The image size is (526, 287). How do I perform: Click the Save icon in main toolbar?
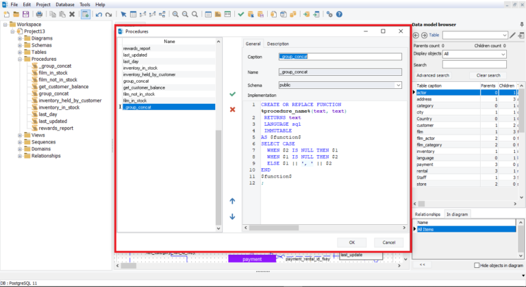[x=25, y=14]
